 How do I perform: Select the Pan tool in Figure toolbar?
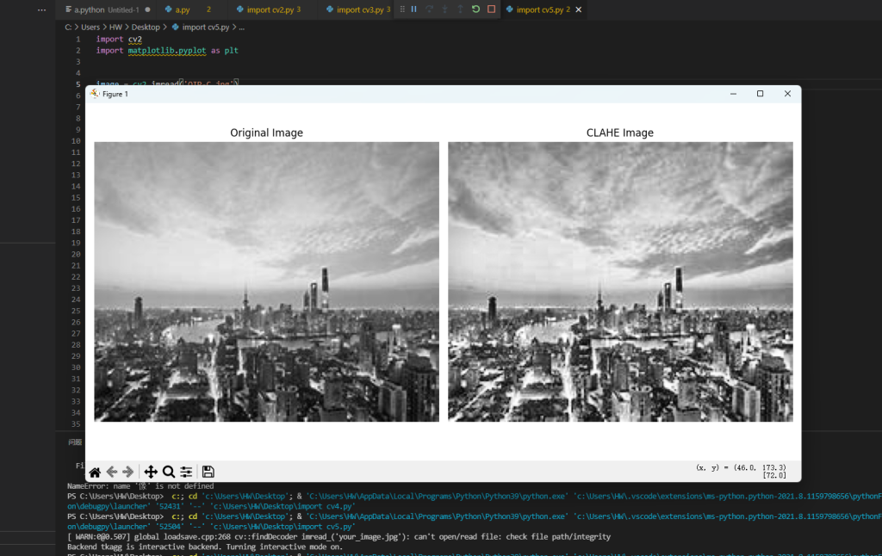[150, 472]
